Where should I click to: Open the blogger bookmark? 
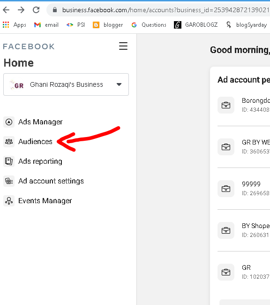pyautogui.click(x=108, y=25)
